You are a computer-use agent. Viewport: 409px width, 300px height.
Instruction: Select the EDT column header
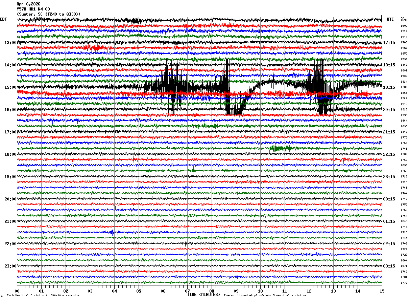(3, 19)
